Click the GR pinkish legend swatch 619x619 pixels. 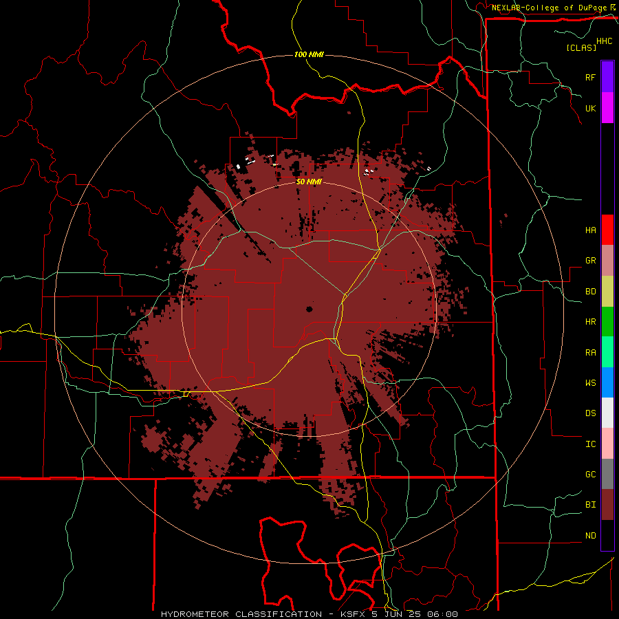(x=607, y=261)
